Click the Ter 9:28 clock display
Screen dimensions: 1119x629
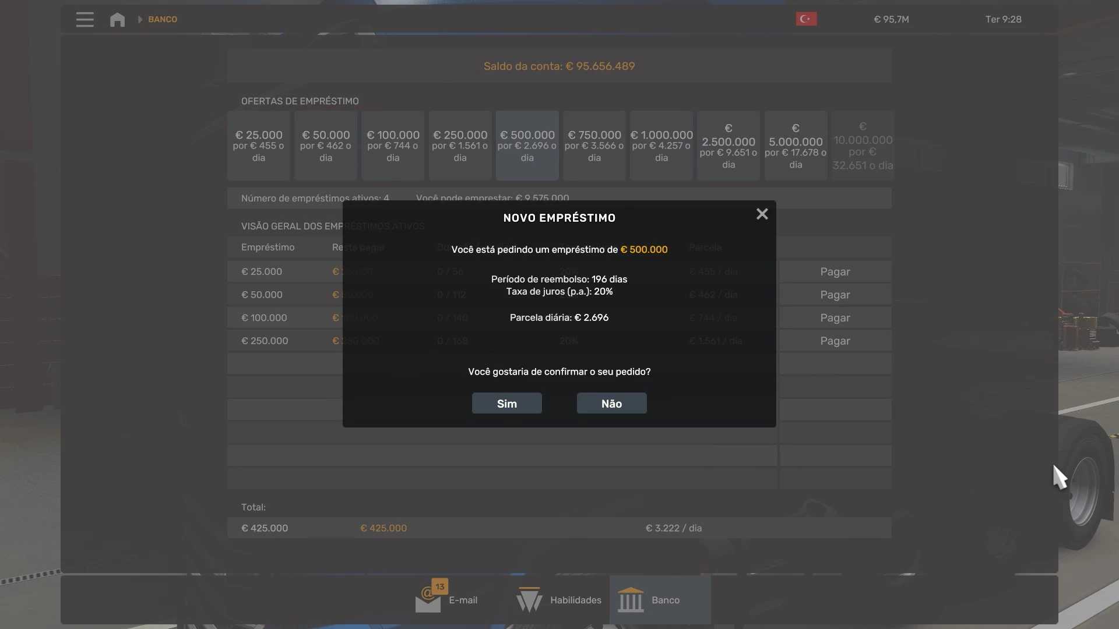coord(1003,19)
